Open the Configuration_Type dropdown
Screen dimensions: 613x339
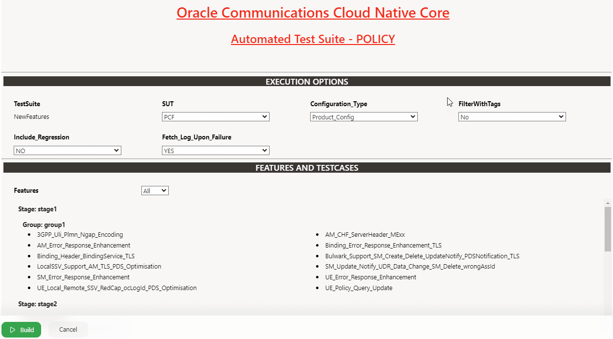(x=364, y=117)
